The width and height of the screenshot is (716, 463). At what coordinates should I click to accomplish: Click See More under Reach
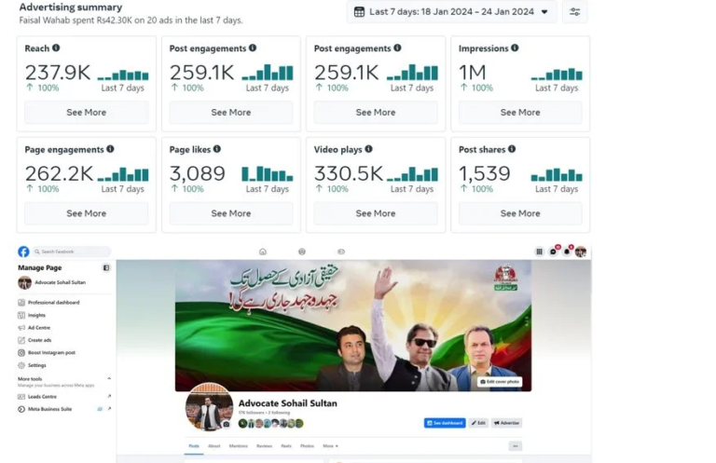[x=86, y=113]
